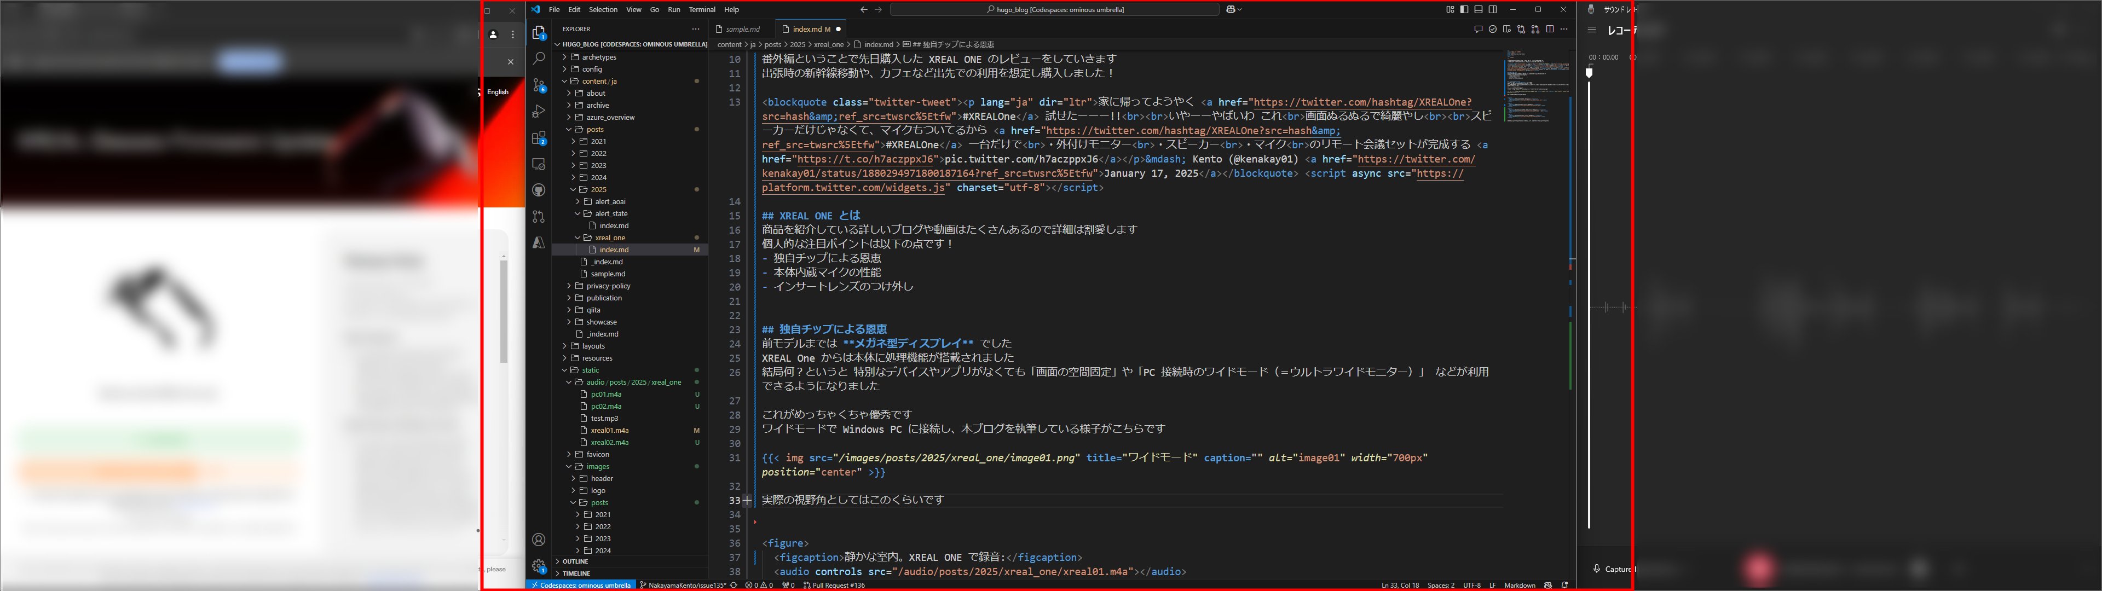
Task: Open the Azure view in activity bar
Action: [539, 242]
